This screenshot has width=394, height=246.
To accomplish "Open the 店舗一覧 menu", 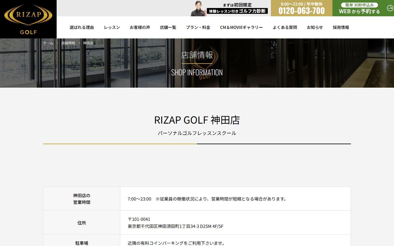I will click(168, 27).
